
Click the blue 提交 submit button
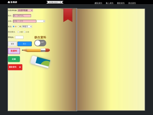[24, 44]
